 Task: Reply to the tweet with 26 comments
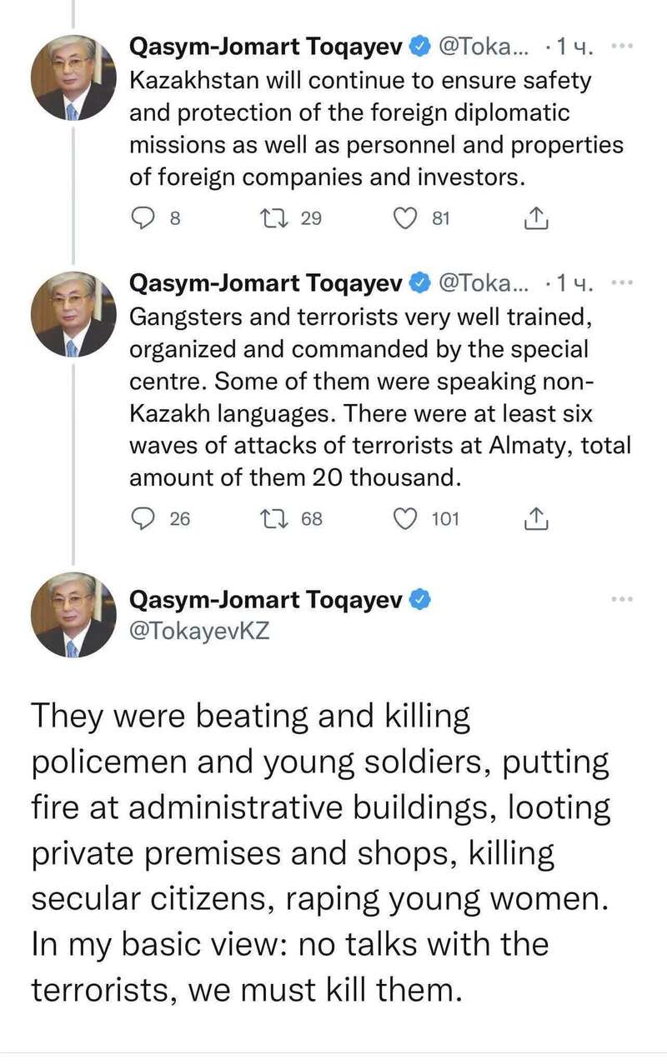point(145,519)
